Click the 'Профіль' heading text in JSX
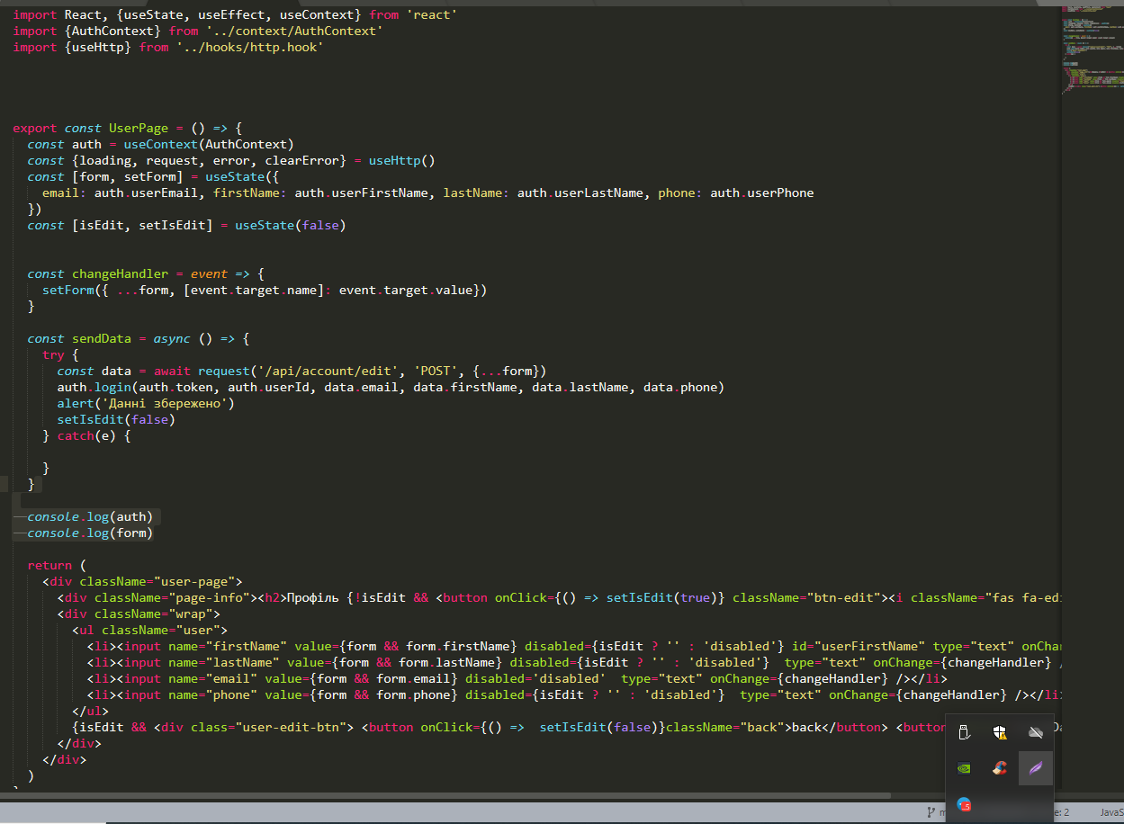Screen dimensions: 1124x824 click(313, 597)
